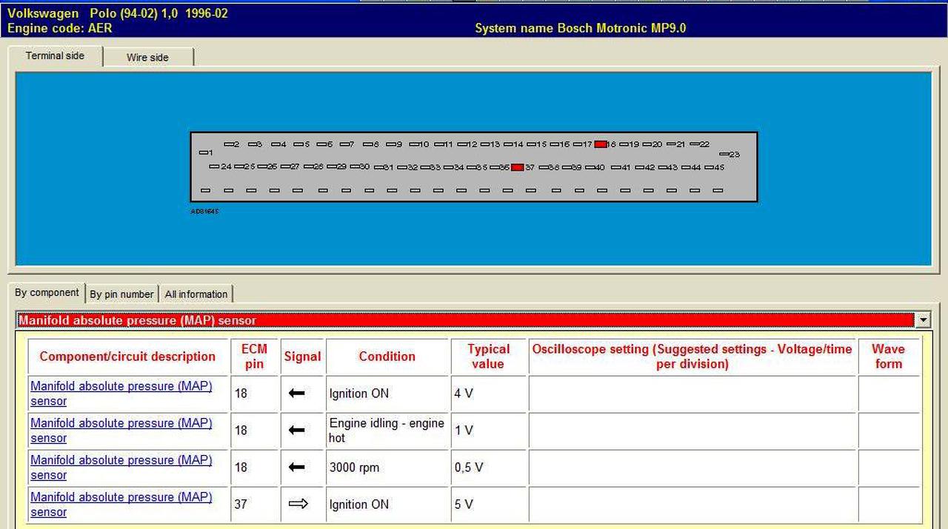Screen dimensions: 948x529
Task: Click the System name Bosch Motronic MP9.0 text
Action: 581,29
